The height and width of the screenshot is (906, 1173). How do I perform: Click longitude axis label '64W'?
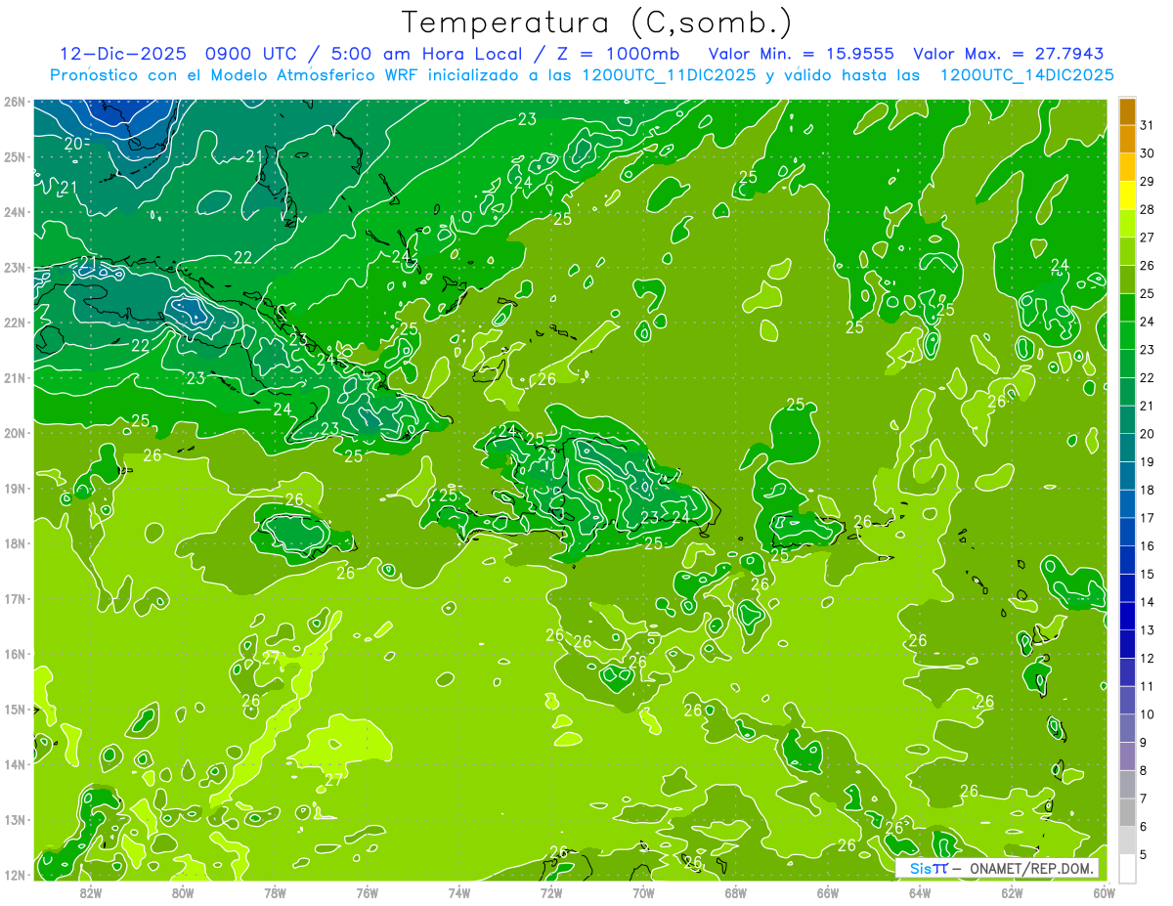pos(920,892)
